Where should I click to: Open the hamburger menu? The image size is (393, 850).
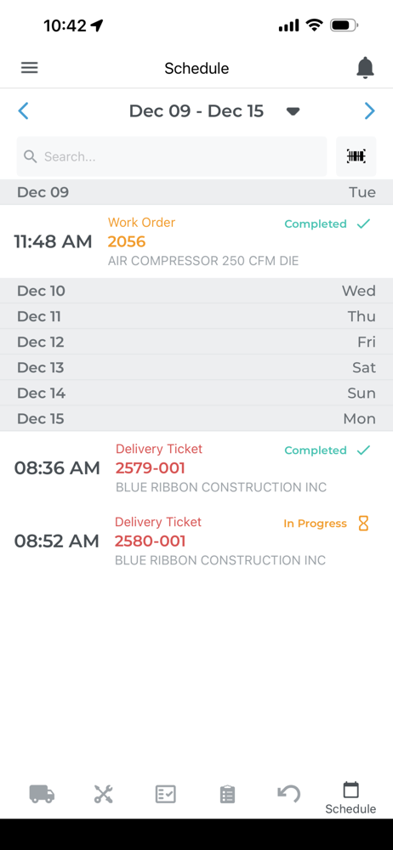29,68
